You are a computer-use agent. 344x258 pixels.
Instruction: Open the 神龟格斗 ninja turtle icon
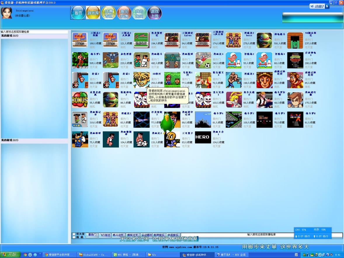tap(264, 40)
